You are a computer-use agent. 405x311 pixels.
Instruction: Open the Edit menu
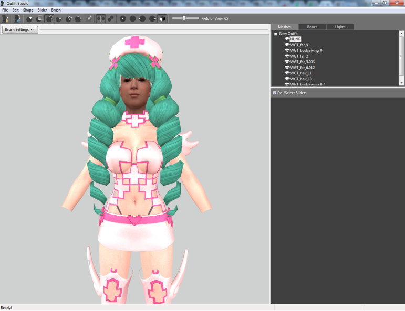(x=16, y=10)
